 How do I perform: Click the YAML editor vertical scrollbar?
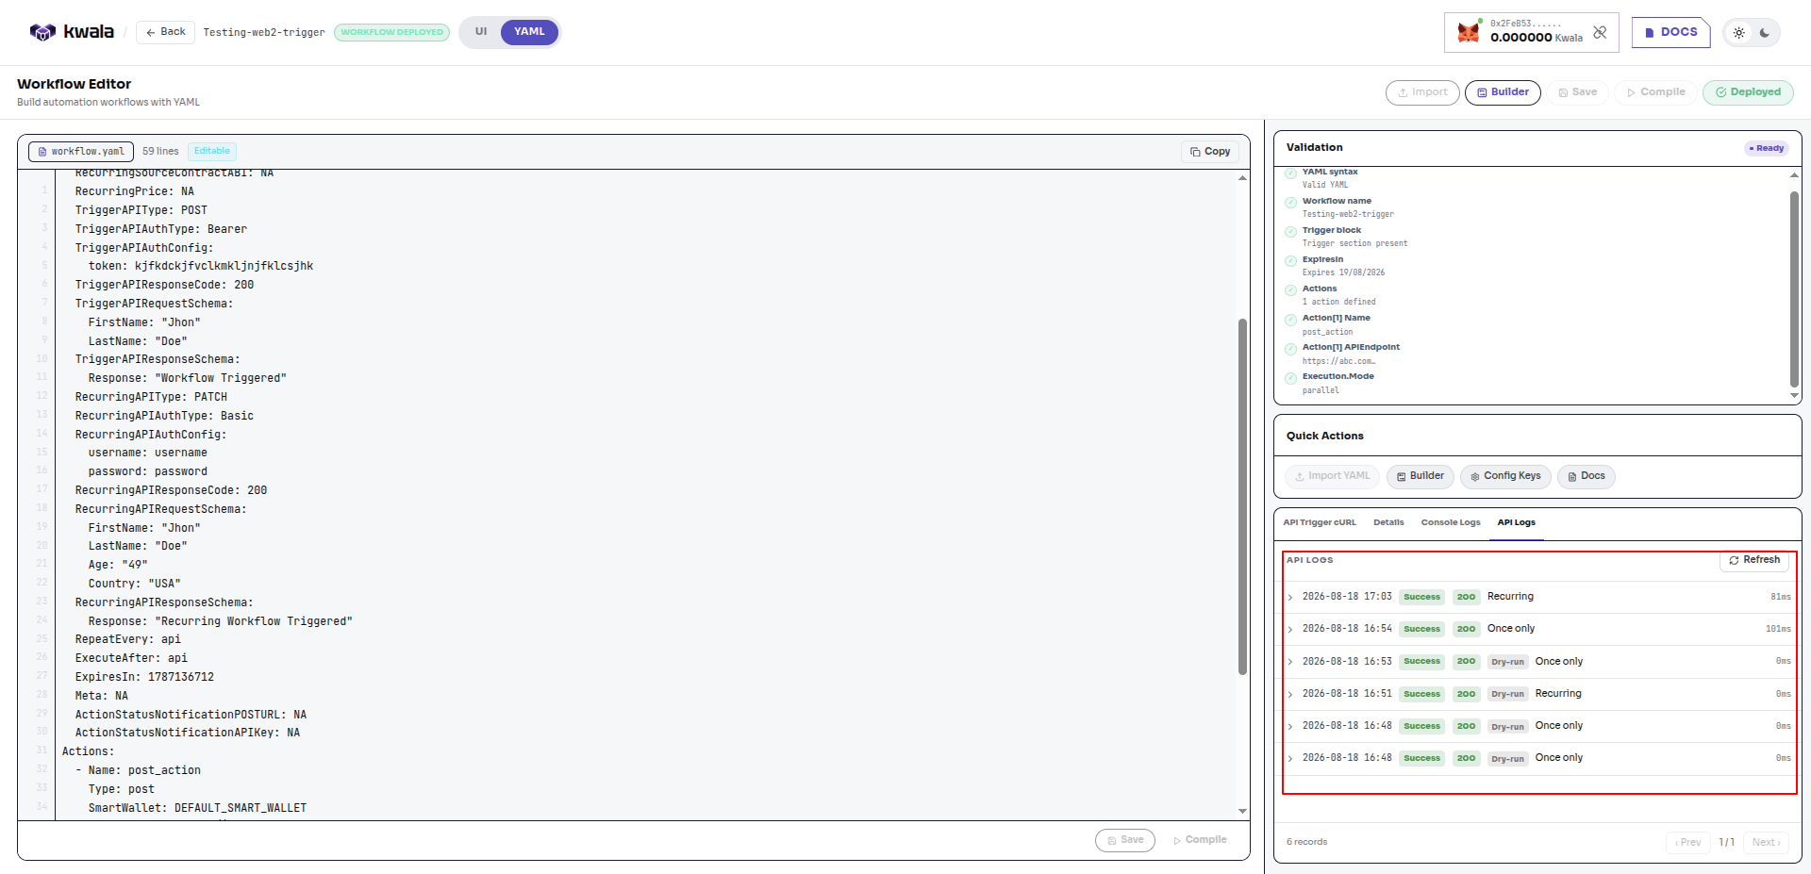(1242, 497)
